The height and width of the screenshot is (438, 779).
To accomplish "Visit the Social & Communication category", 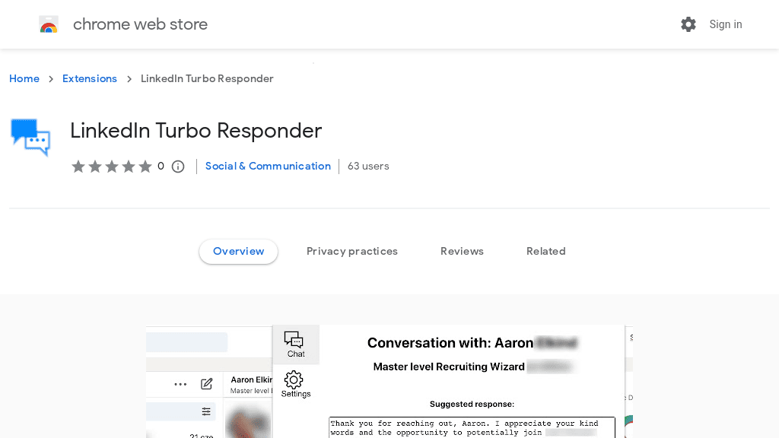I will point(268,166).
